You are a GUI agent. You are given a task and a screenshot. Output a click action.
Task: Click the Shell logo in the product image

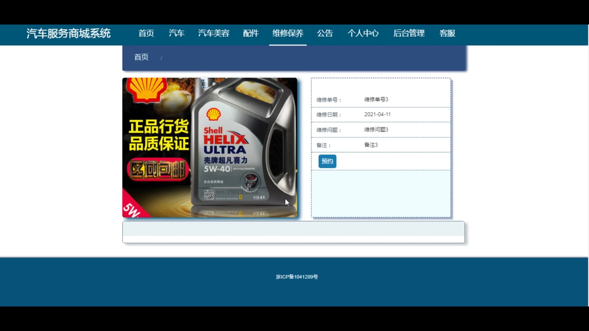(147, 89)
